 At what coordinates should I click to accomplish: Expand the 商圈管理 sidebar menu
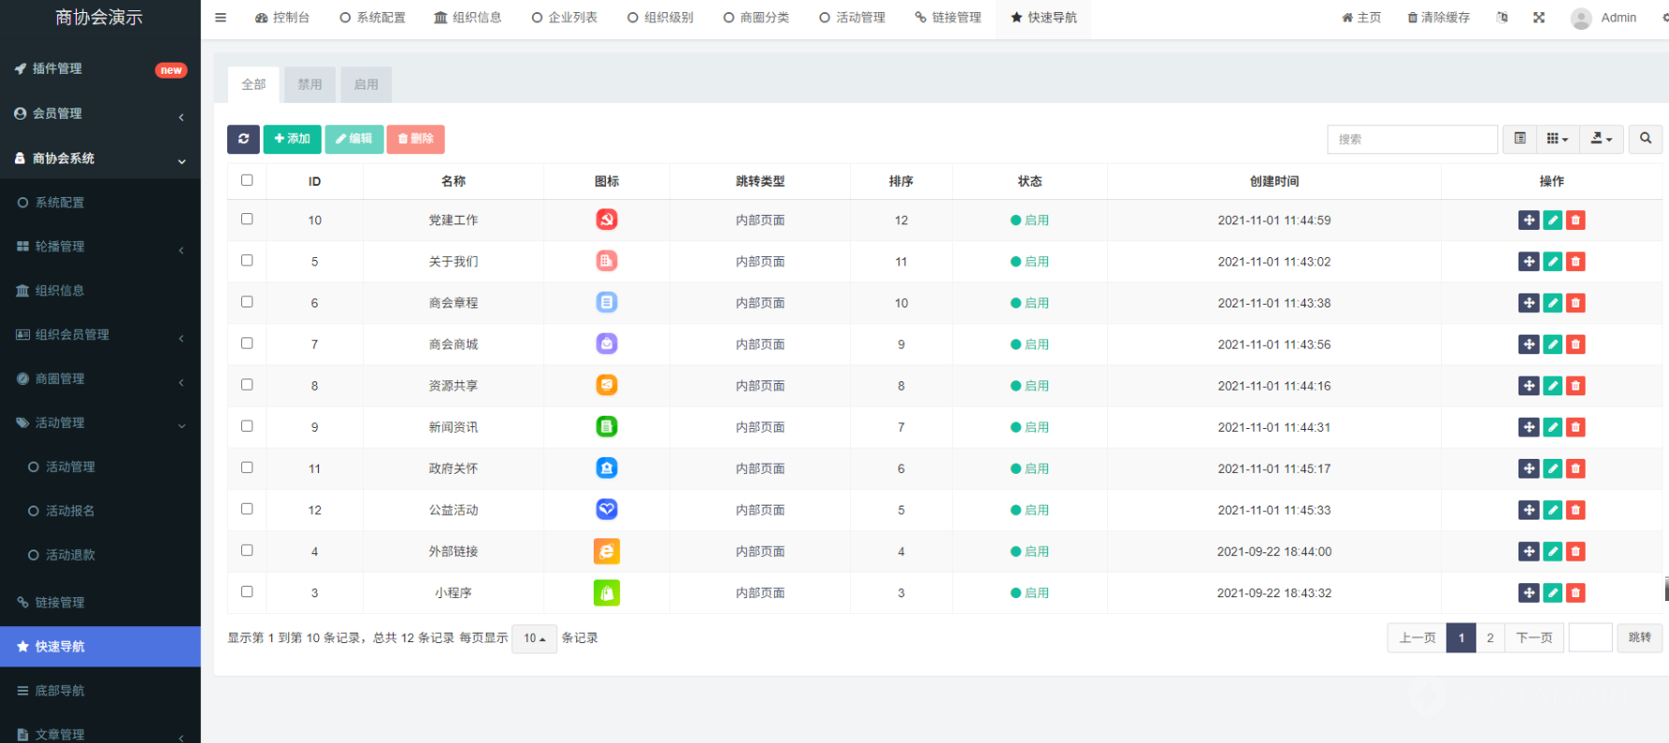100,379
